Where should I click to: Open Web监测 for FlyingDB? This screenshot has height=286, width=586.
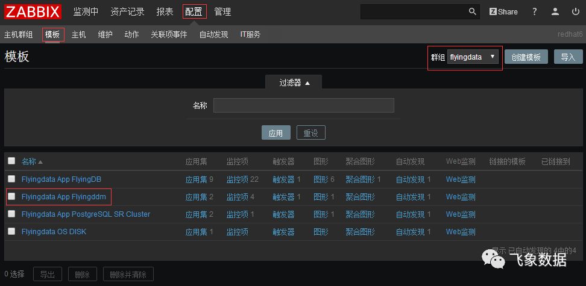pyautogui.click(x=461, y=179)
